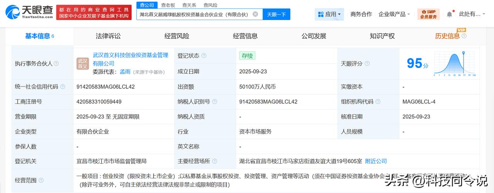This screenshot has width=494, height=193.
Task: Click the 存续 status tag
Action: click(x=247, y=56)
